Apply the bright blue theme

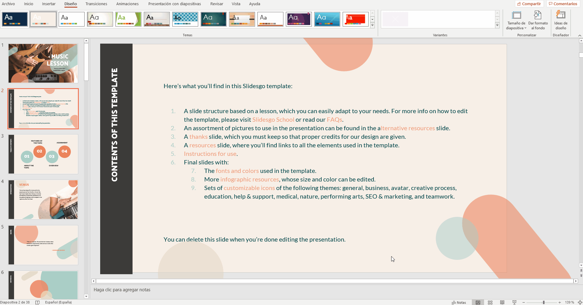[x=327, y=19]
